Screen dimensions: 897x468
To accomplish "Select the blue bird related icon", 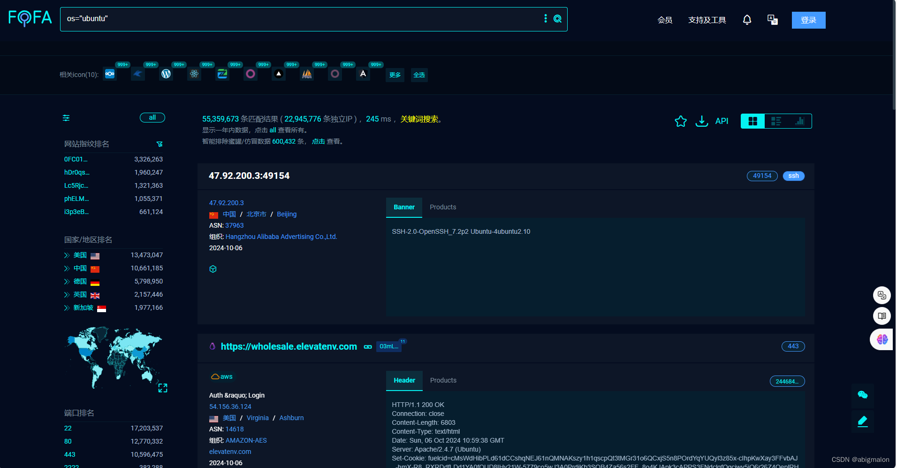I will point(138,74).
